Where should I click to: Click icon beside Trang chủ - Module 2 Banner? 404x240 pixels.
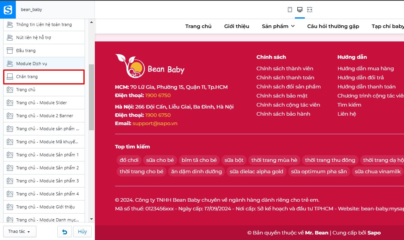click(x=10, y=116)
